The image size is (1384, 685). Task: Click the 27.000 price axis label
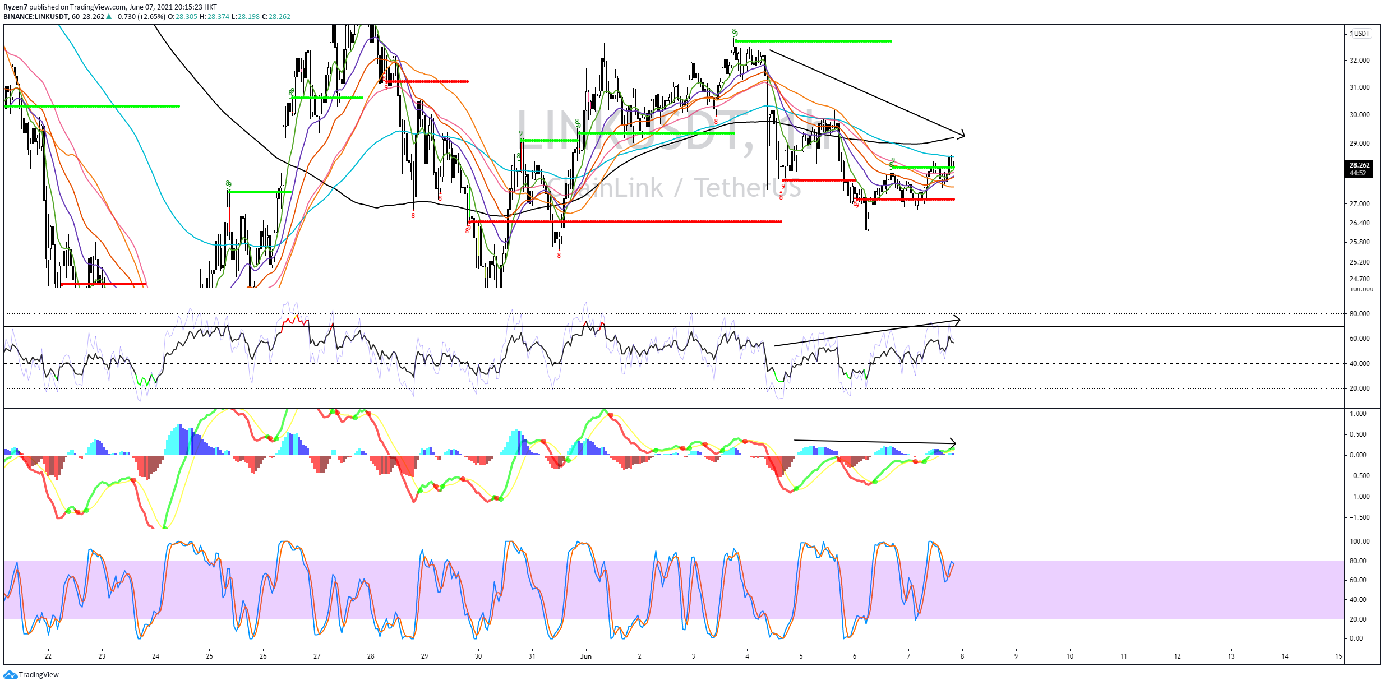click(x=1359, y=204)
